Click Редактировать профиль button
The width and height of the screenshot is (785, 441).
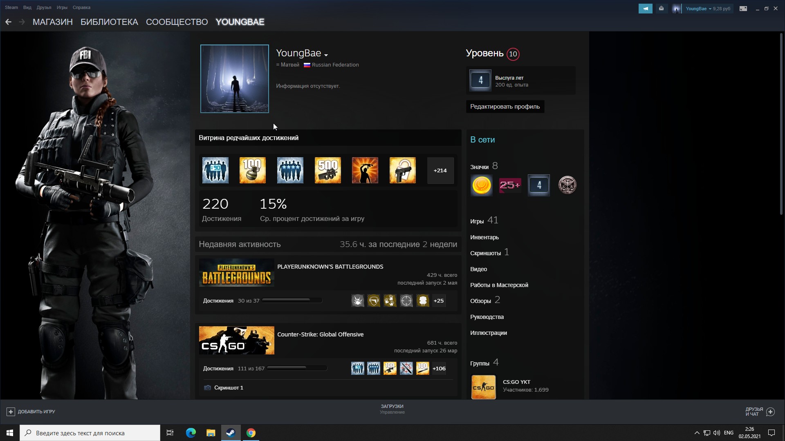[x=505, y=107]
